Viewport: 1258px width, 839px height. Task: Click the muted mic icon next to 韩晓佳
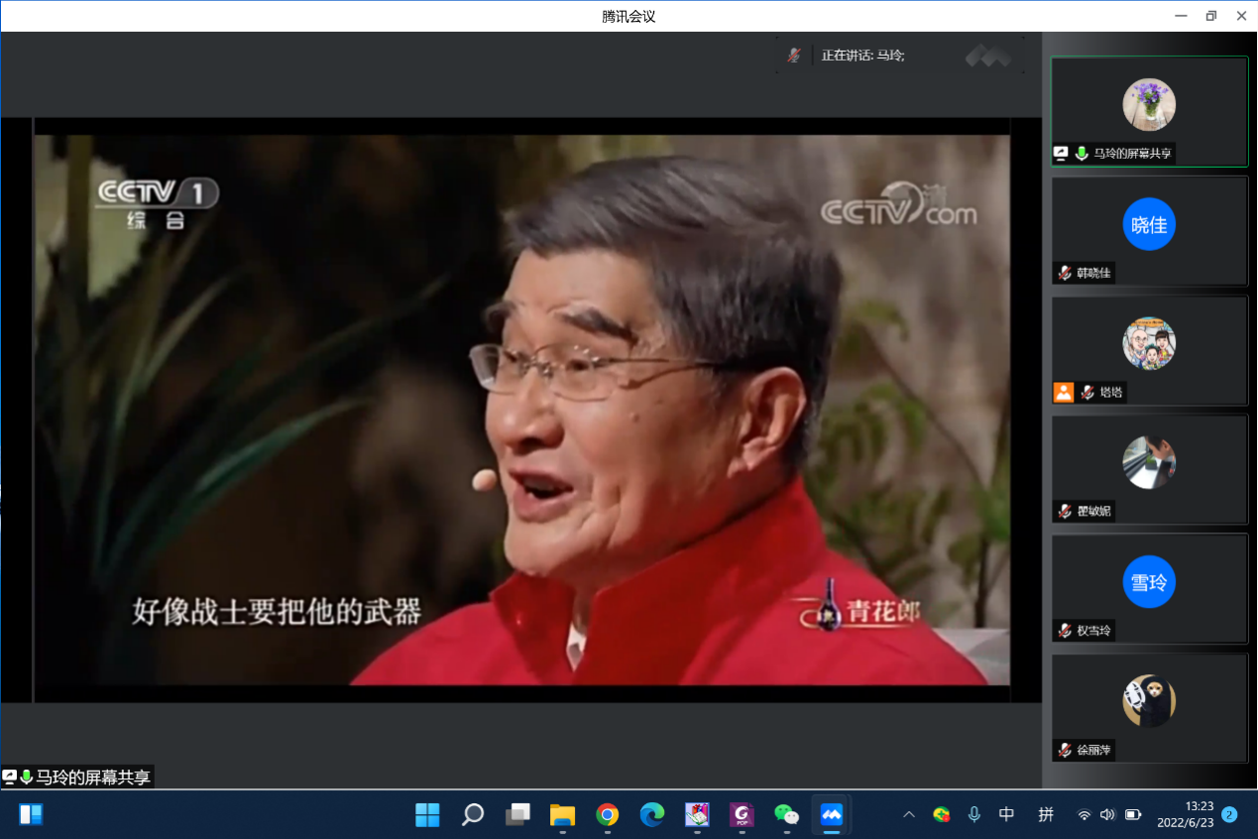point(1065,273)
